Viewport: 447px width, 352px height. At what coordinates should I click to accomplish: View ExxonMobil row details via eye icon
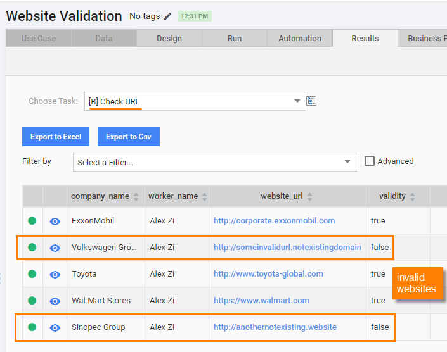(x=55, y=222)
